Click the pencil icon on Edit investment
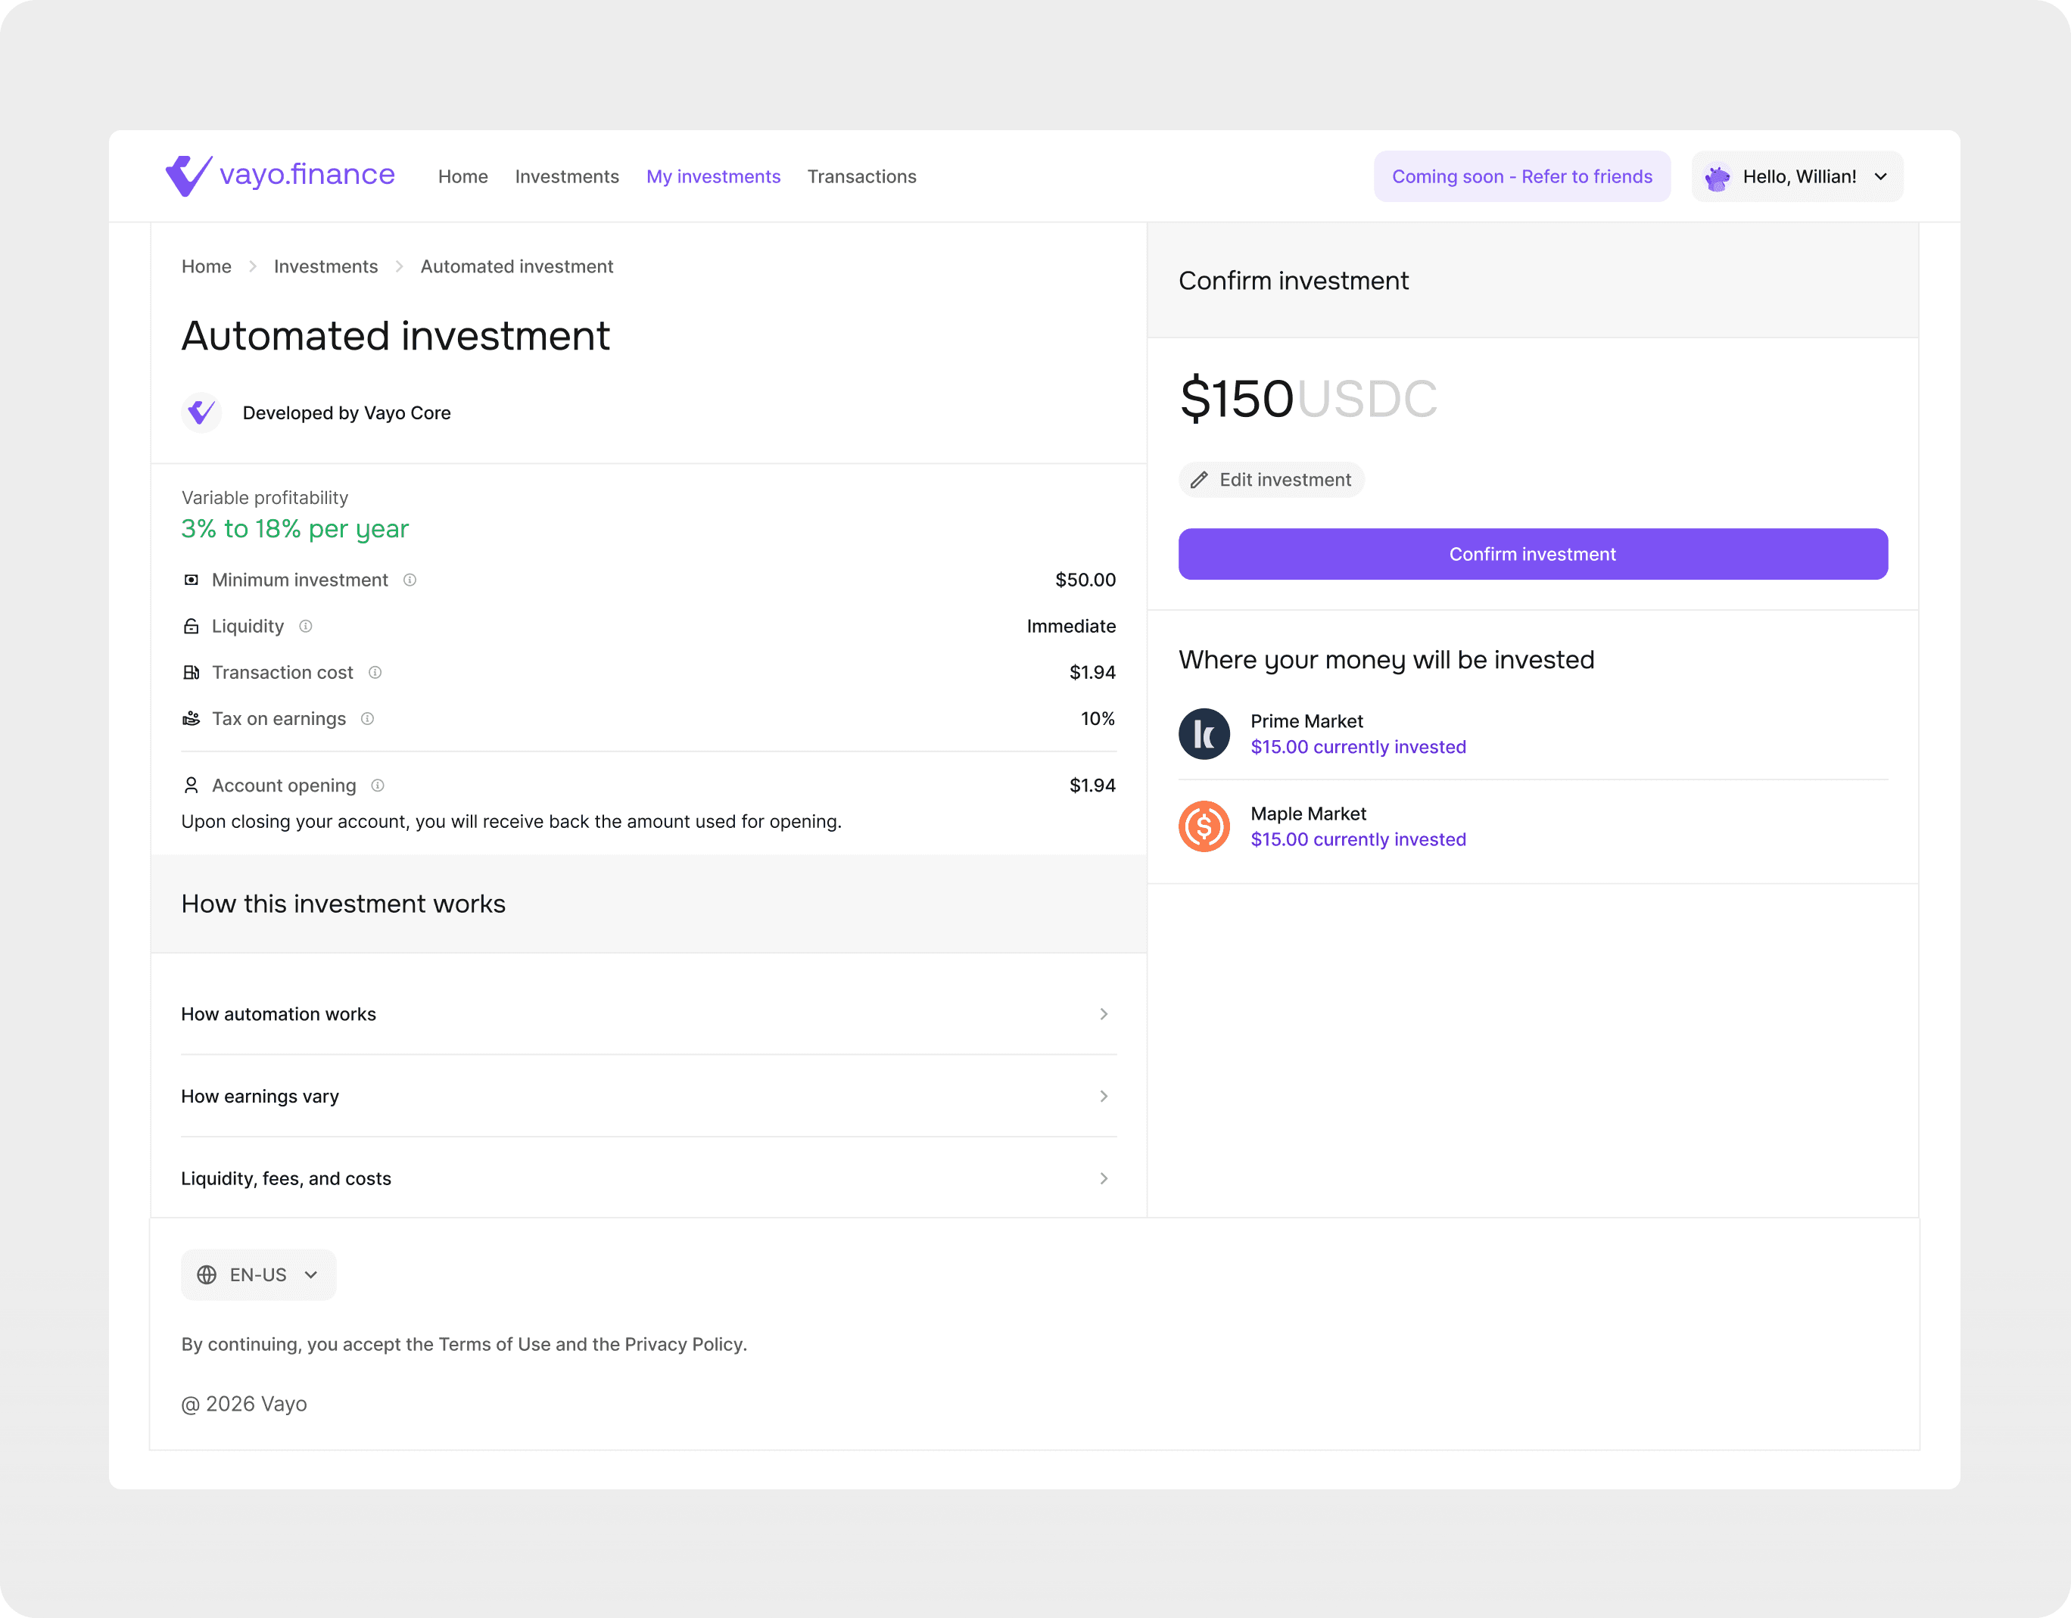 click(x=1198, y=481)
